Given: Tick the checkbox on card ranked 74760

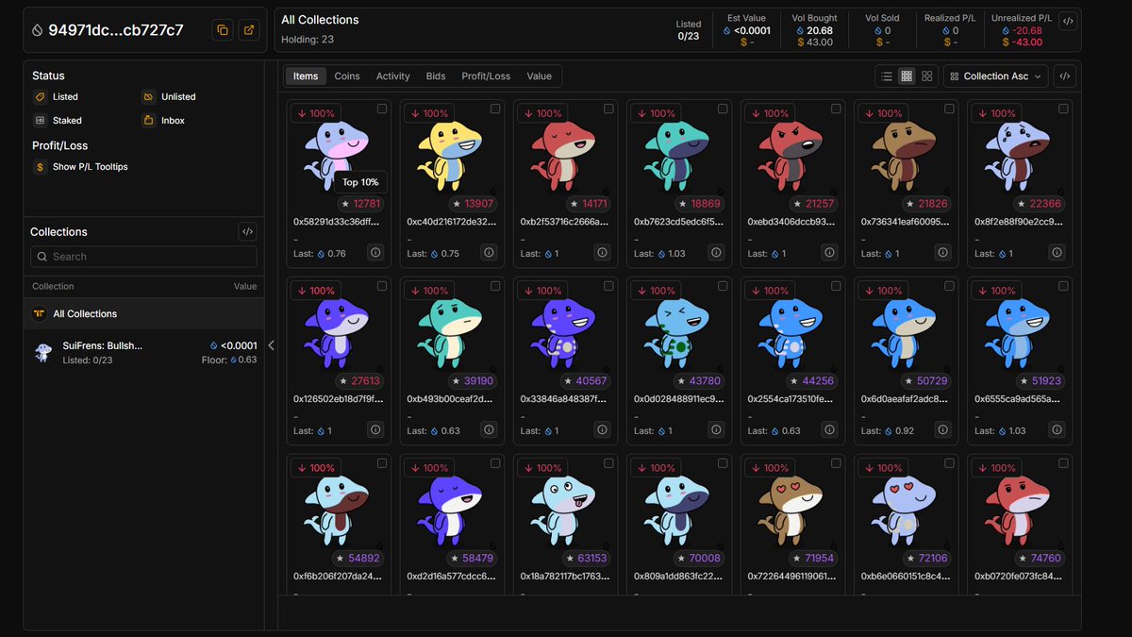Looking at the screenshot, I should (1063, 463).
